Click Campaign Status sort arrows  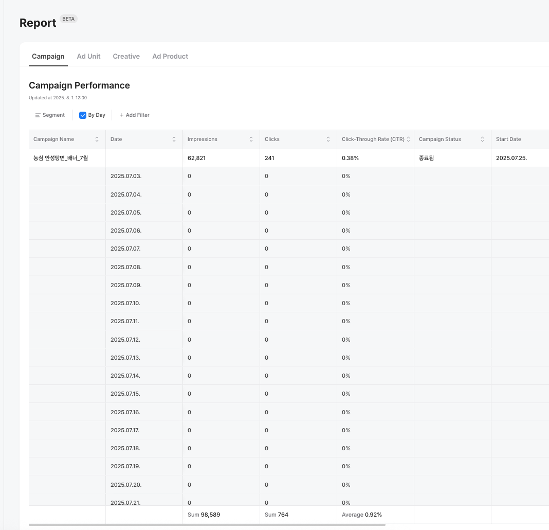coord(483,139)
